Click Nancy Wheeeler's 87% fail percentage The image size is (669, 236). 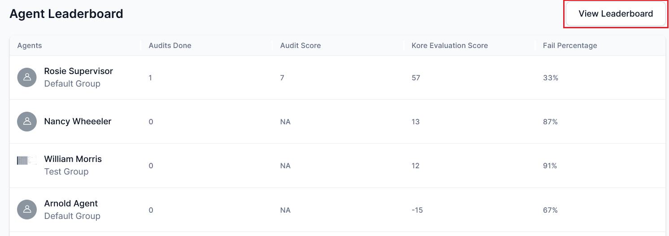click(550, 122)
